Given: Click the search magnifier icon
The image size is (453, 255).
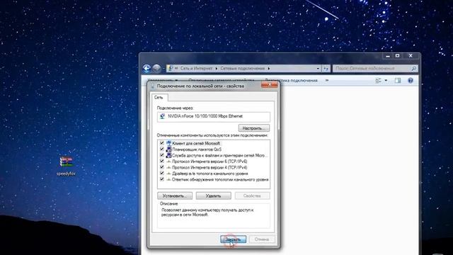Looking at the screenshot, I should click(x=413, y=69).
